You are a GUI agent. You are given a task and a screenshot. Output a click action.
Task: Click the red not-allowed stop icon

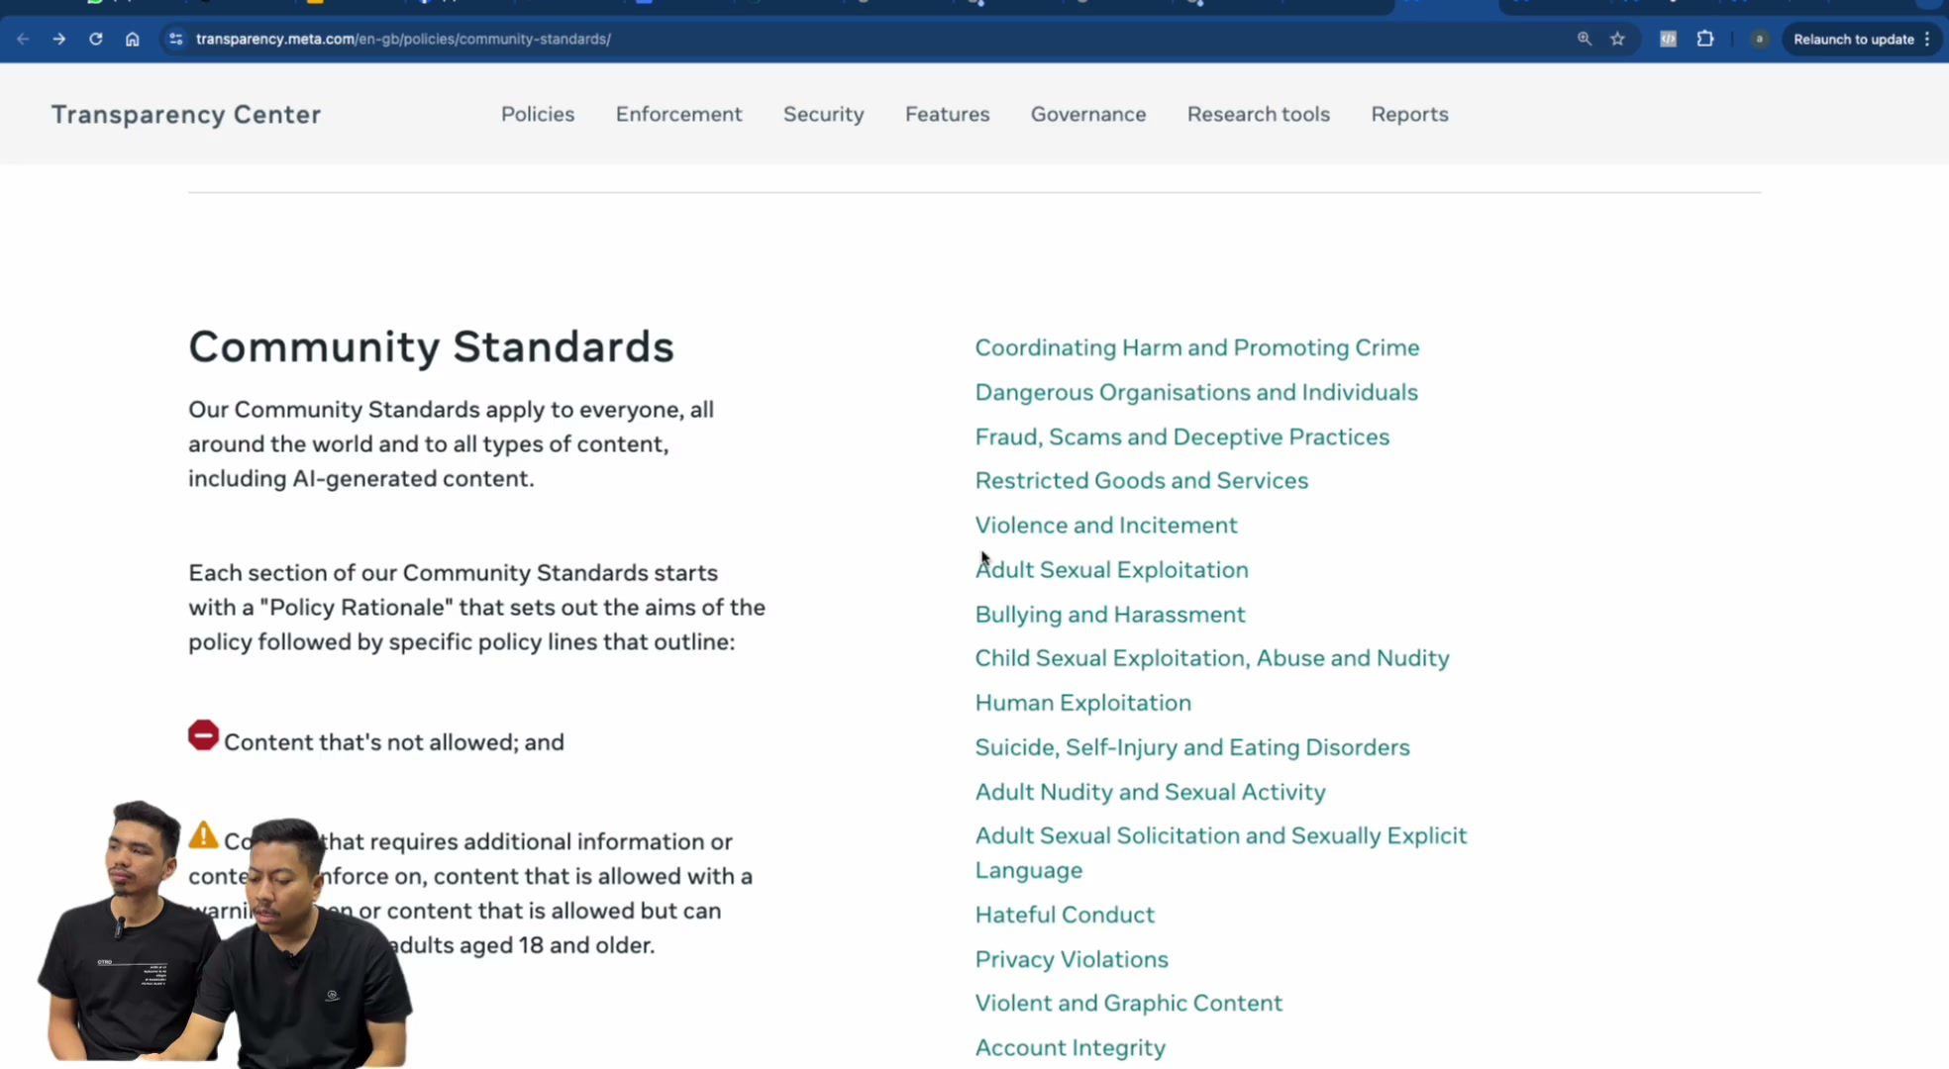(x=203, y=735)
